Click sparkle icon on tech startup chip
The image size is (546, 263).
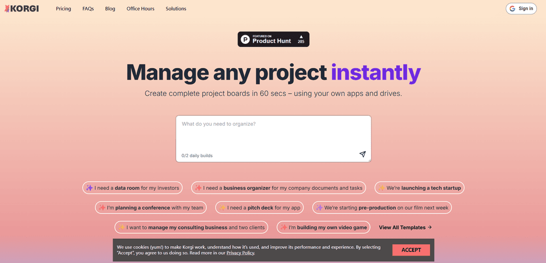[x=382, y=188]
